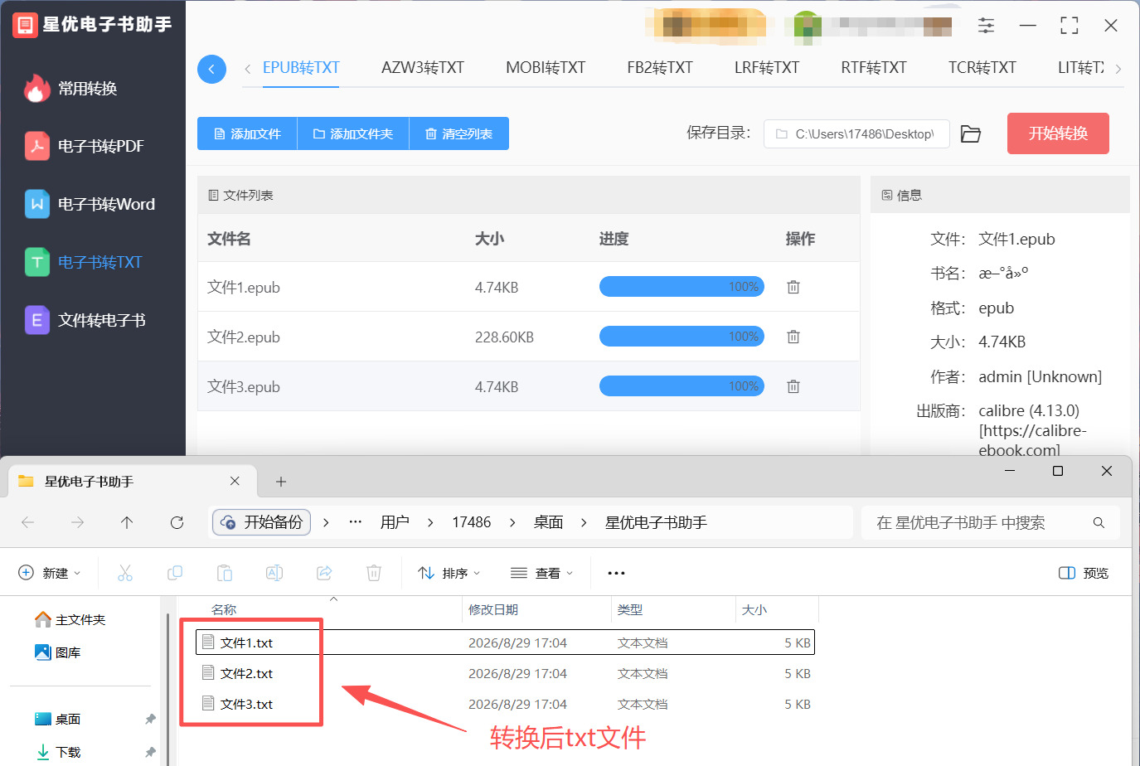The image size is (1140, 766).
Task: Switch to the AZW3转TXT tab
Action: tap(423, 68)
